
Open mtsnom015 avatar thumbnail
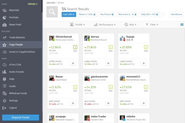[x=122, y=78]
